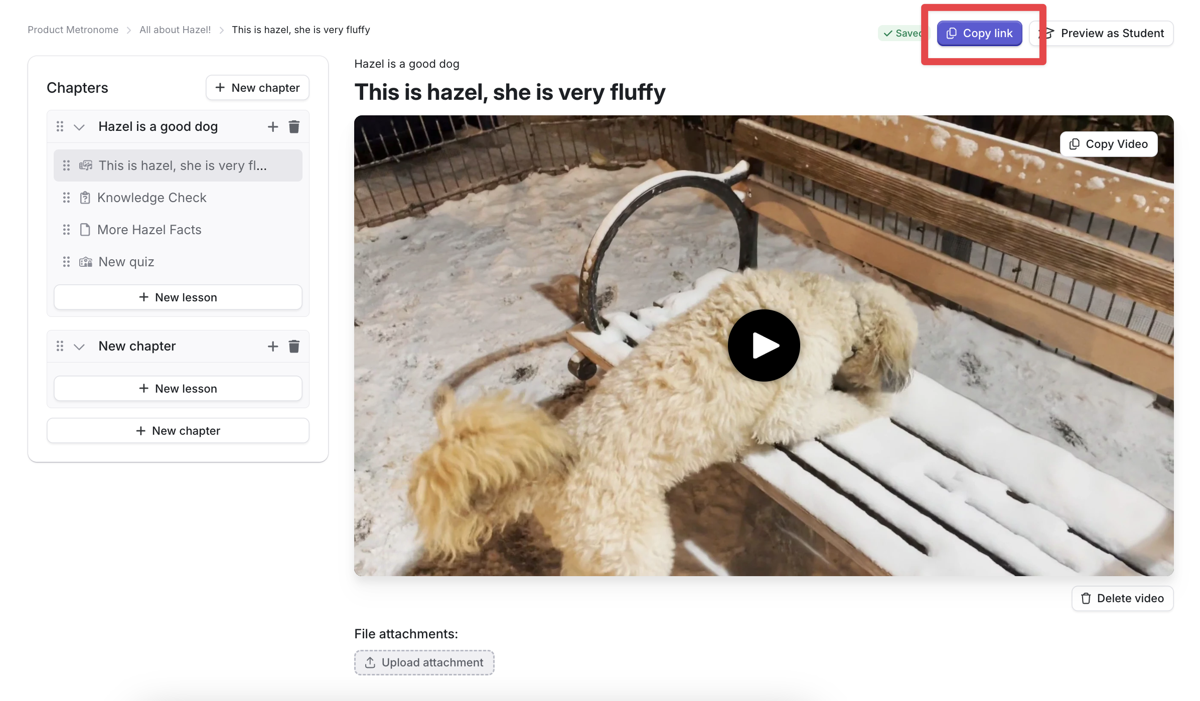The height and width of the screenshot is (701, 1200).
Task: Delete the Hazel is a good dog chapter
Action: point(294,127)
